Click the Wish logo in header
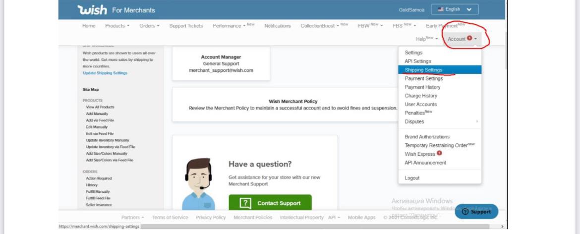The image size is (580, 234). click(93, 10)
